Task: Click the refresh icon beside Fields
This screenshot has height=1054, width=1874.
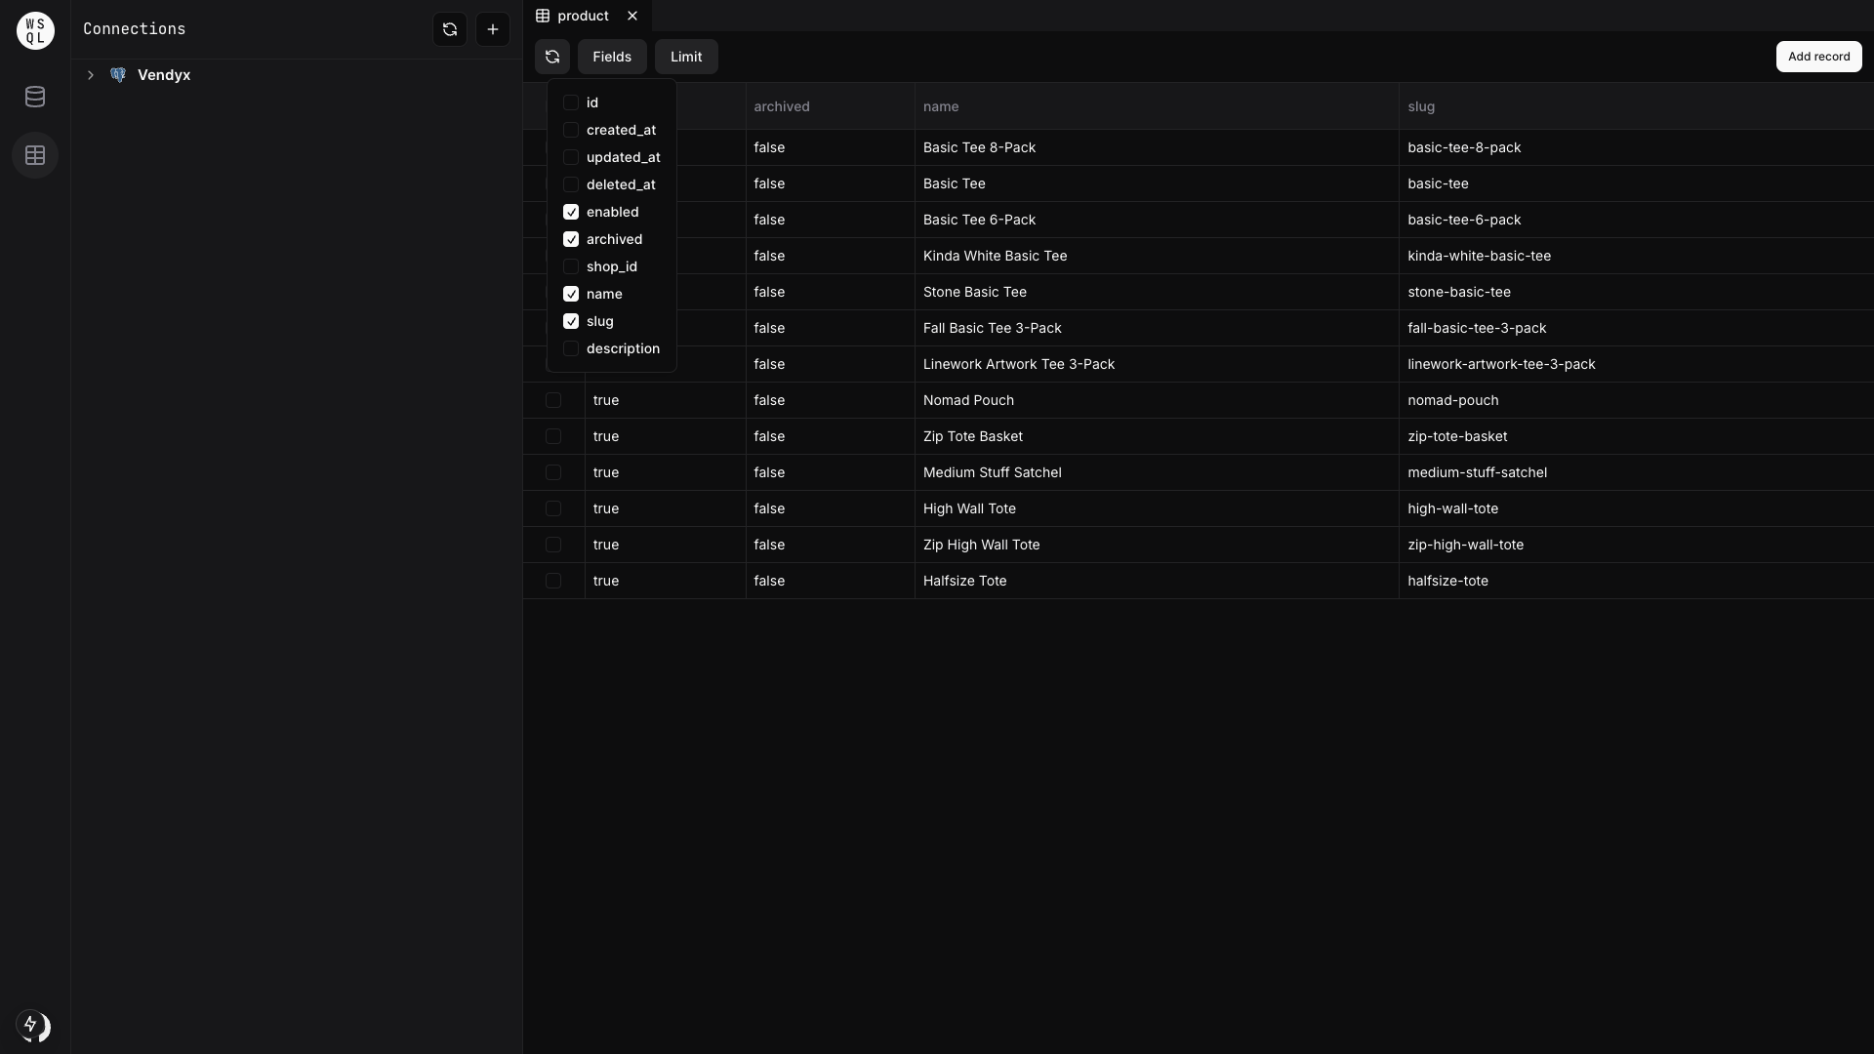Action: click(552, 56)
